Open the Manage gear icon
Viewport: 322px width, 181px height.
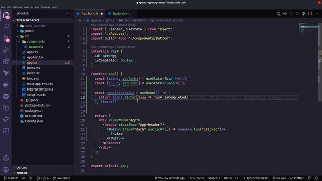point(6,169)
